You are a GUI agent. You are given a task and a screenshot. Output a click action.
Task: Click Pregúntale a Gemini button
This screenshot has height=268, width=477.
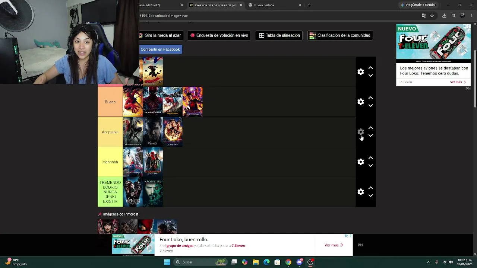(418, 5)
